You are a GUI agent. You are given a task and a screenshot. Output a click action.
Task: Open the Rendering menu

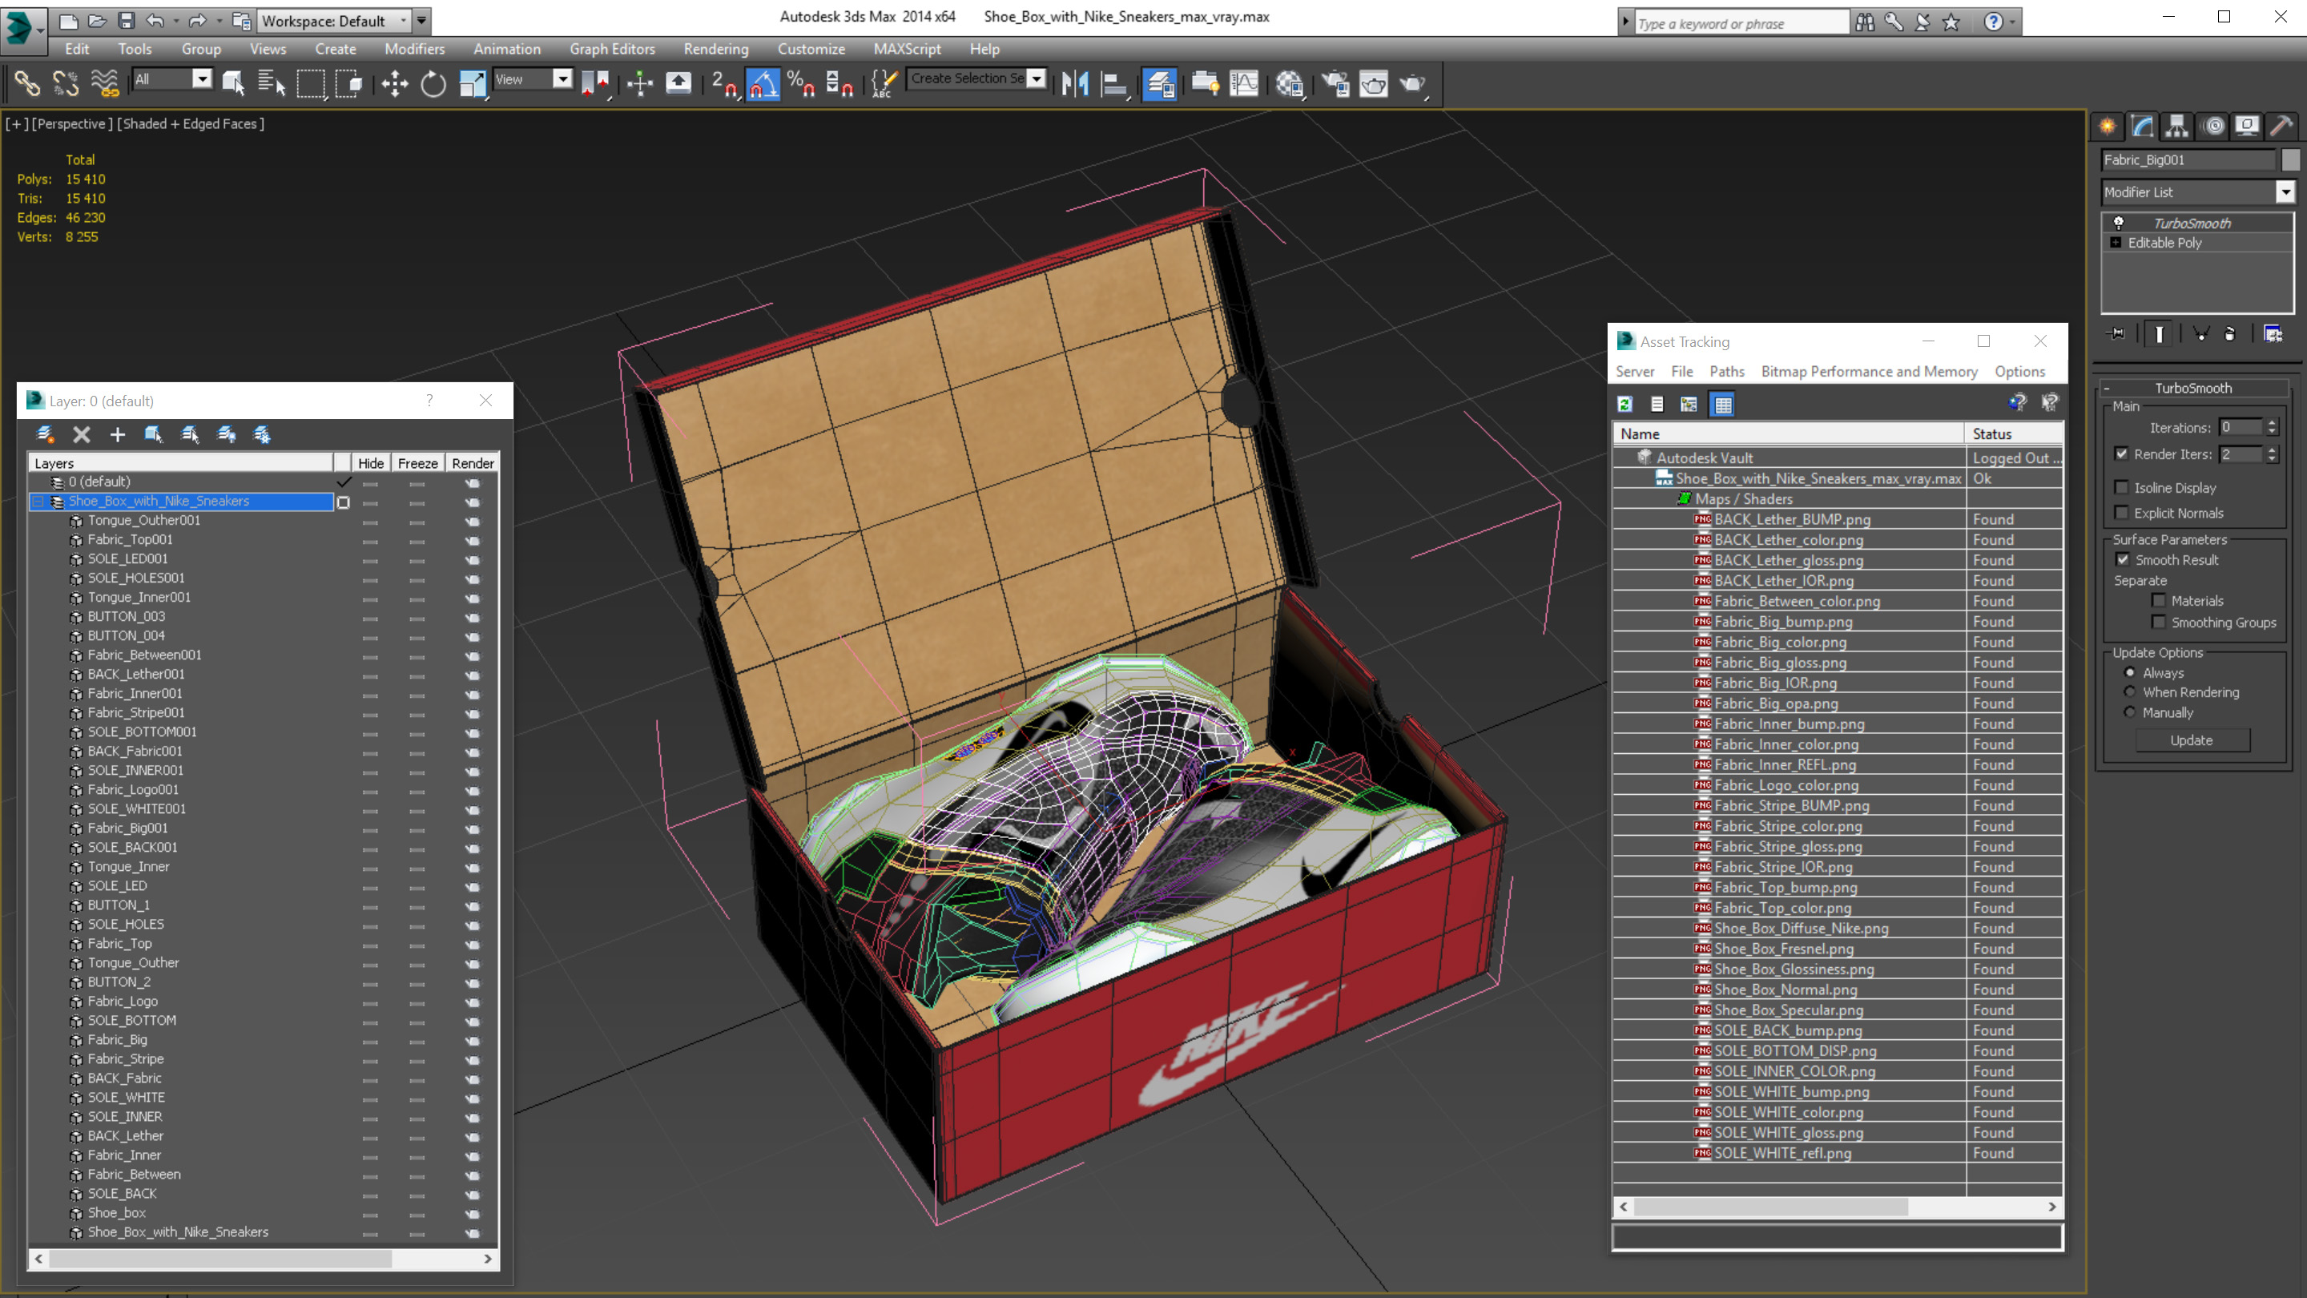[715, 49]
